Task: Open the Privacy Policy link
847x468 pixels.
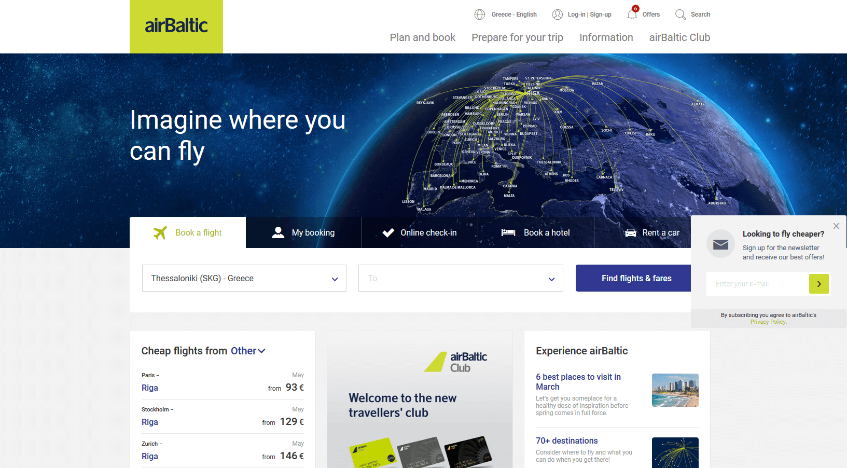Action: click(768, 322)
